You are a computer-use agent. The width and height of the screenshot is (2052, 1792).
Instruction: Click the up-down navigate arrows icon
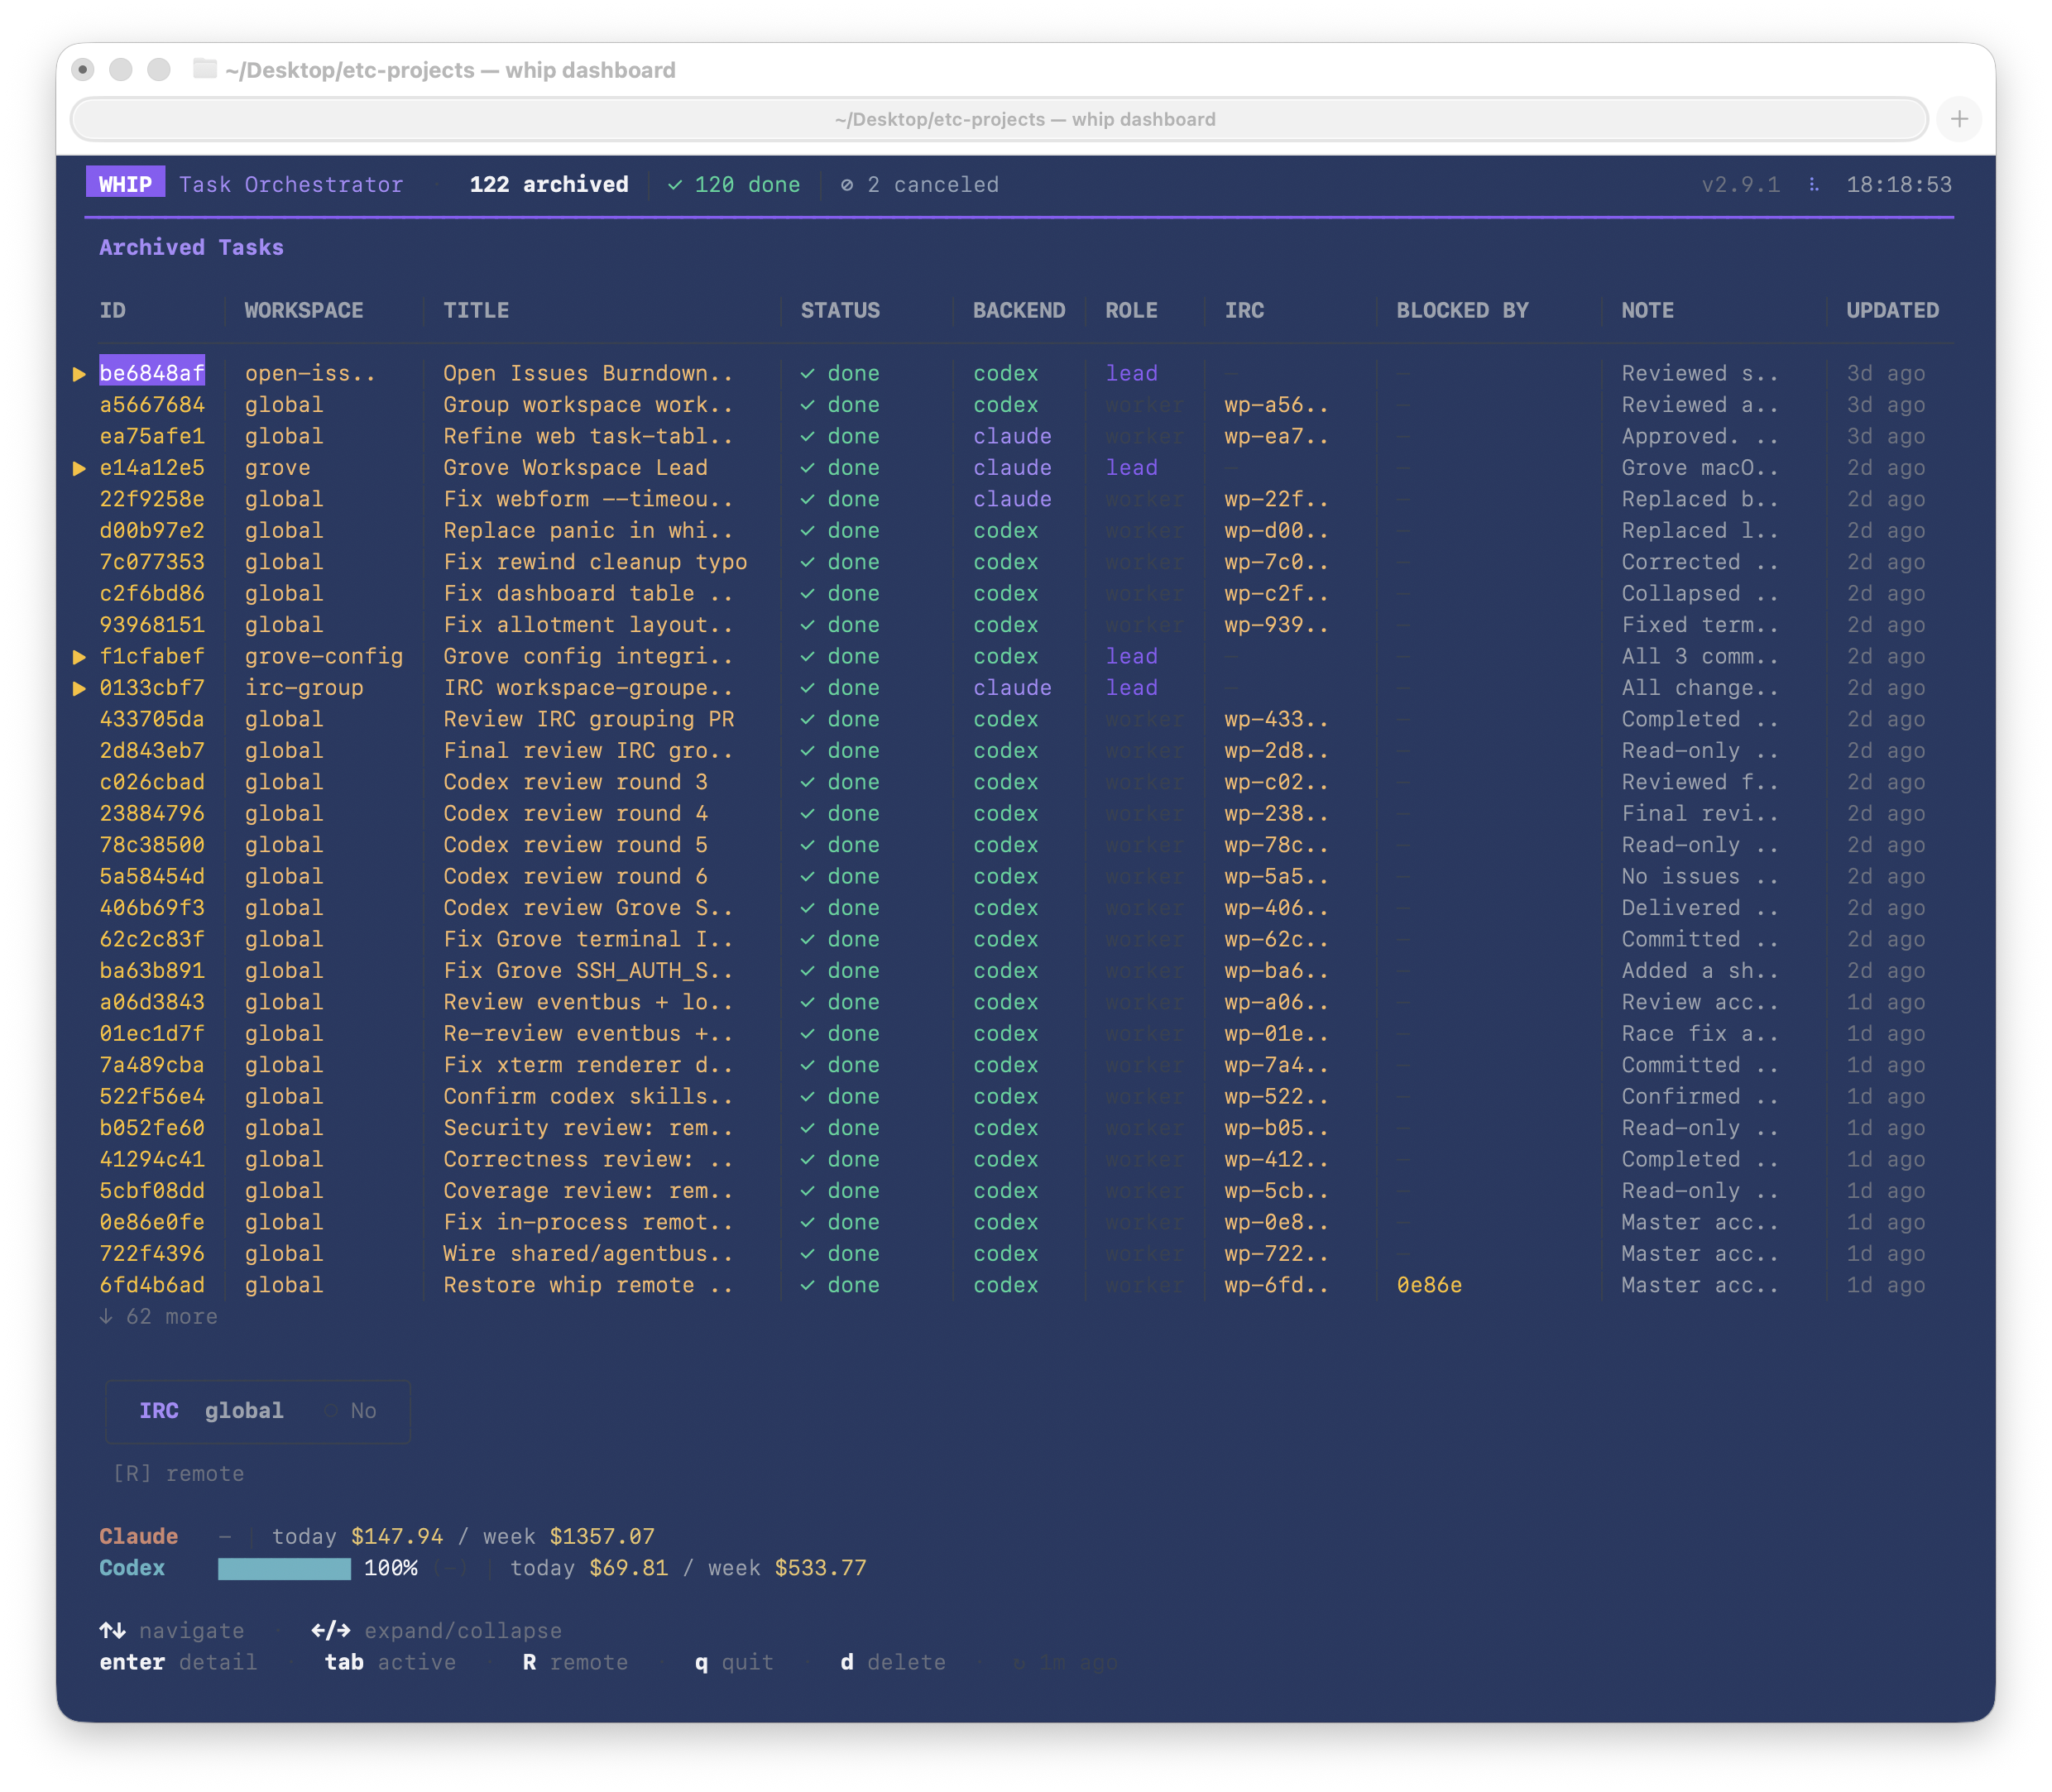pos(112,1631)
